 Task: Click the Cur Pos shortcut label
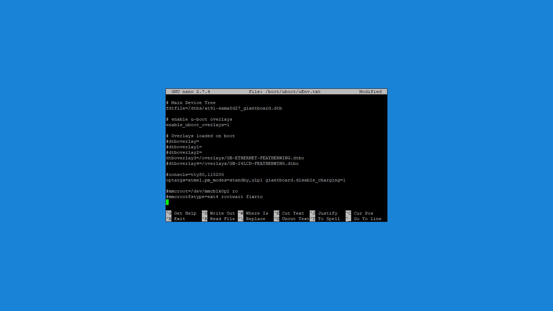point(364,213)
